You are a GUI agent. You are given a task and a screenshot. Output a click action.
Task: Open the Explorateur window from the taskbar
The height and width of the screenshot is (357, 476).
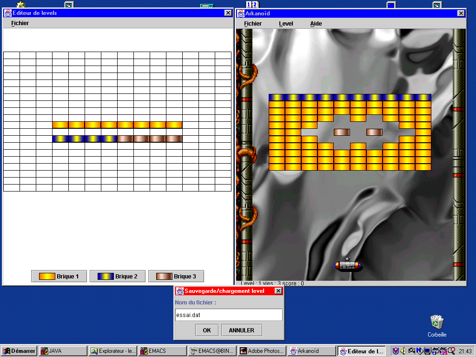click(x=113, y=351)
